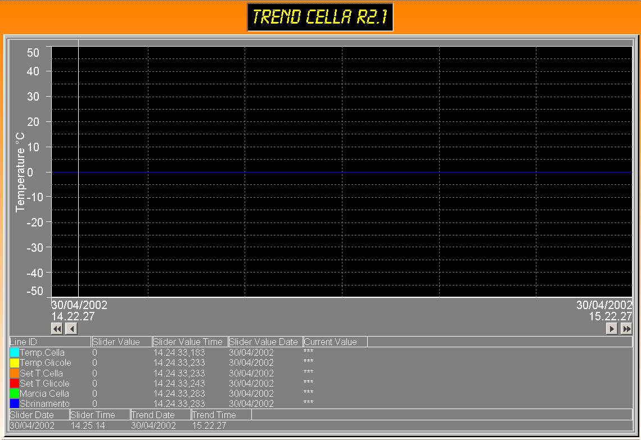The image size is (641, 440).
Task: Click the Current Value column header
Action: pos(335,342)
